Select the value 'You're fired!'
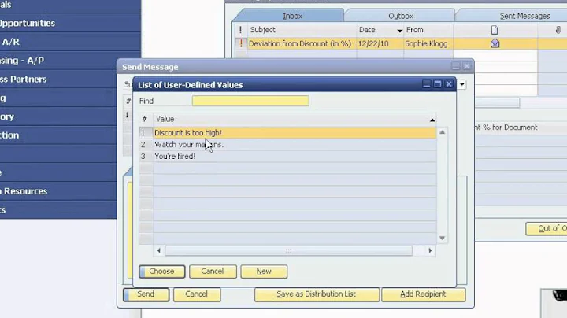Image resolution: width=567 pixels, height=318 pixels. [x=295, y=156]
